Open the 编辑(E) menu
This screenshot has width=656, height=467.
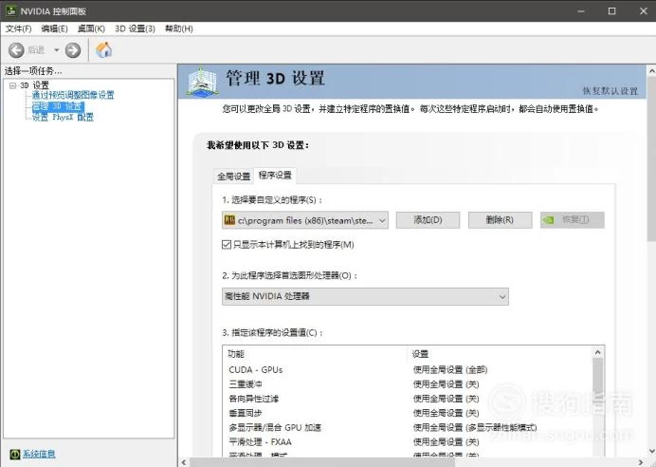(x=54, y=28)
